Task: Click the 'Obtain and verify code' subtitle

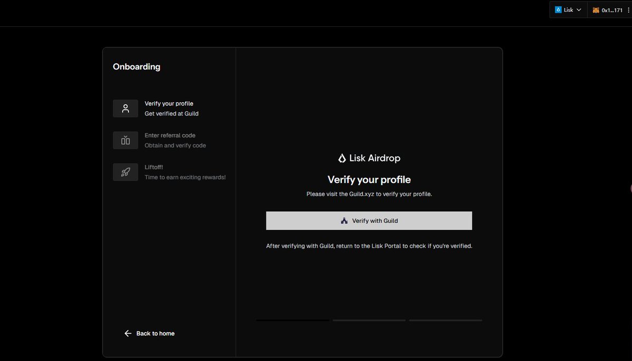Action: point(175,145)
